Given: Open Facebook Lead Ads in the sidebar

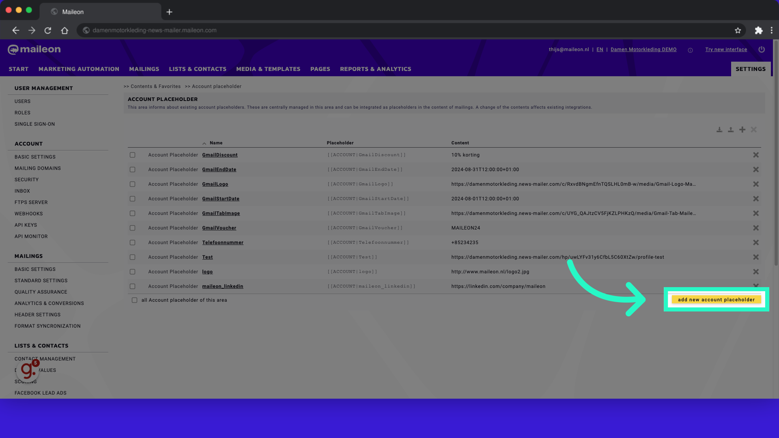Looking at the screenshot, I should pos(41,393).
